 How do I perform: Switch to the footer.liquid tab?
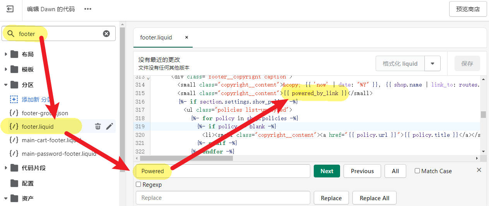pyautogui.click(x=156, y=37)
